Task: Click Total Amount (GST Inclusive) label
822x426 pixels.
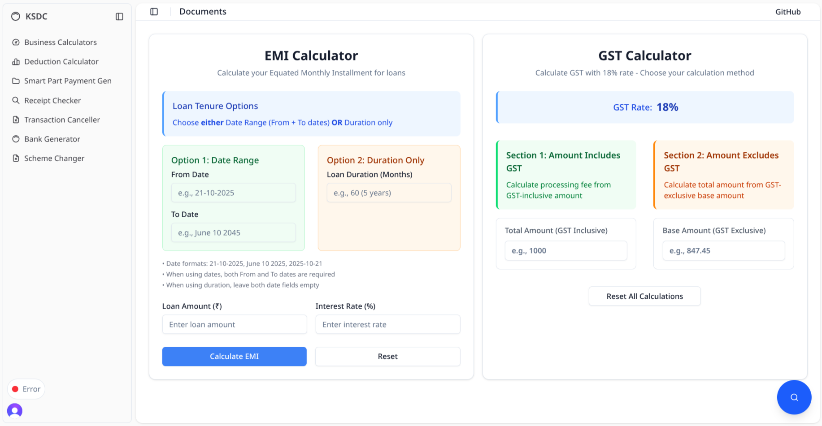Action: coord(556,230)
